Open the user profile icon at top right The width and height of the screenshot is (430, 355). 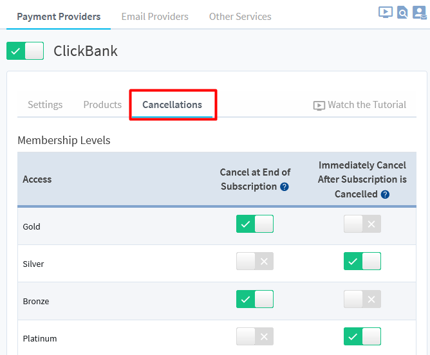pyautogui.click(x=420, y=13)
